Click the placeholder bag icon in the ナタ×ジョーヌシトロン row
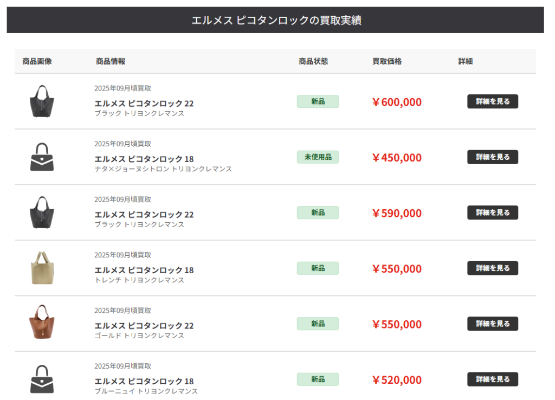The width and height of the screenshot is (555, 400). click(42, 157)
